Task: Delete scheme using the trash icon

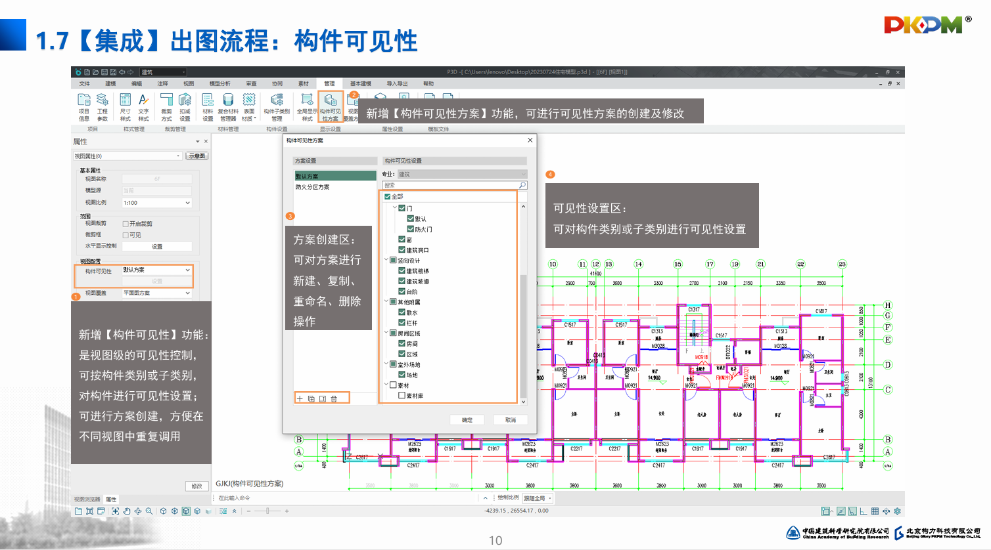Action: (x=334, y=398)
